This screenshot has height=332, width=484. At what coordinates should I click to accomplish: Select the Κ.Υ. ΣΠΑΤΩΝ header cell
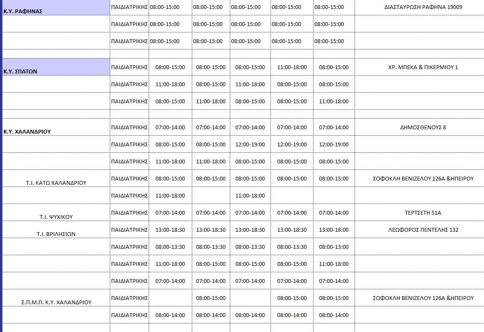[56, 67]
